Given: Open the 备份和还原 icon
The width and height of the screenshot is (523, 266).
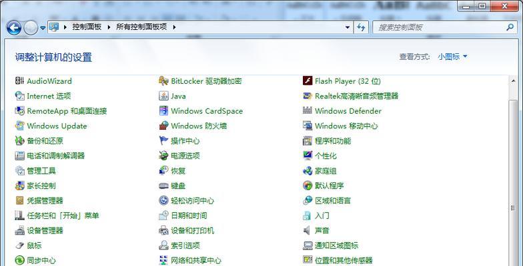Looking at the screenshot, I should point(20,141).
